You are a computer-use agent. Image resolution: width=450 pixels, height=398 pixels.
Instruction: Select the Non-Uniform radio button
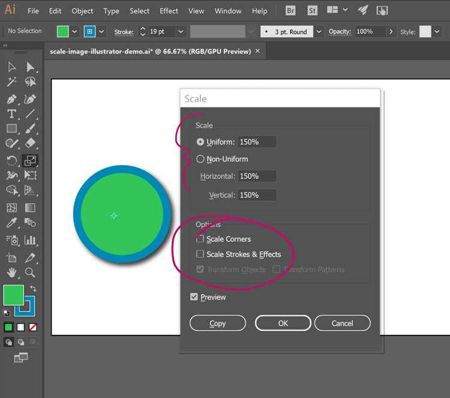point(200,159)
